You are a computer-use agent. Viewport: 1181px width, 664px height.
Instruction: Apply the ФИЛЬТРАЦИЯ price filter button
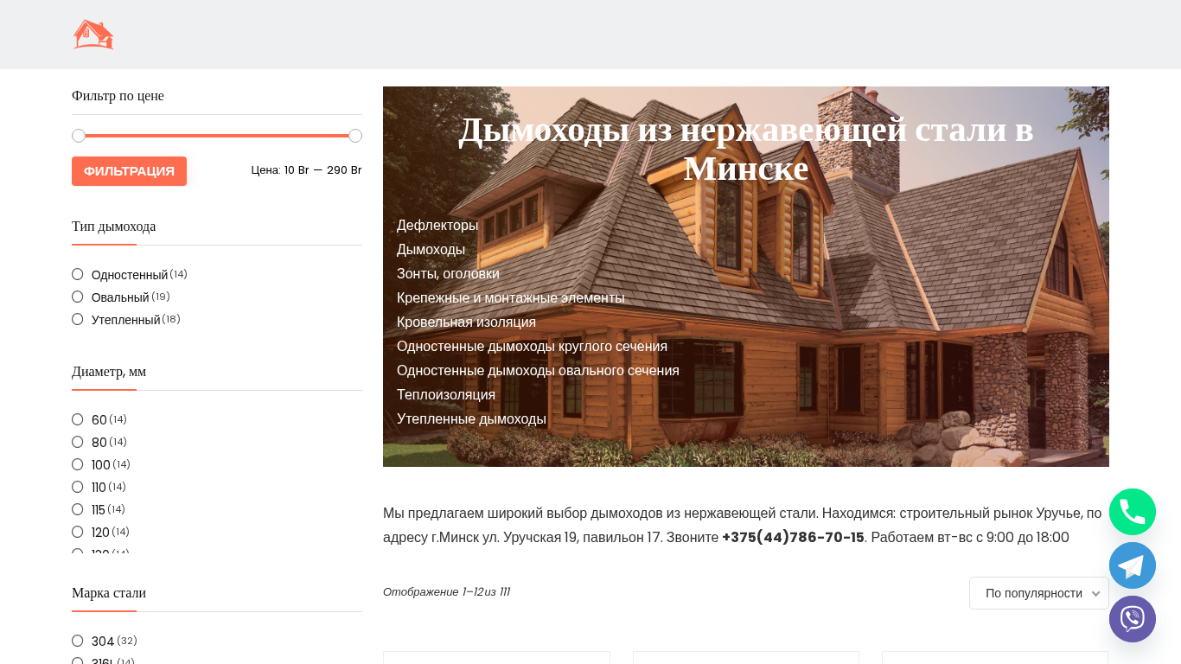129,171
